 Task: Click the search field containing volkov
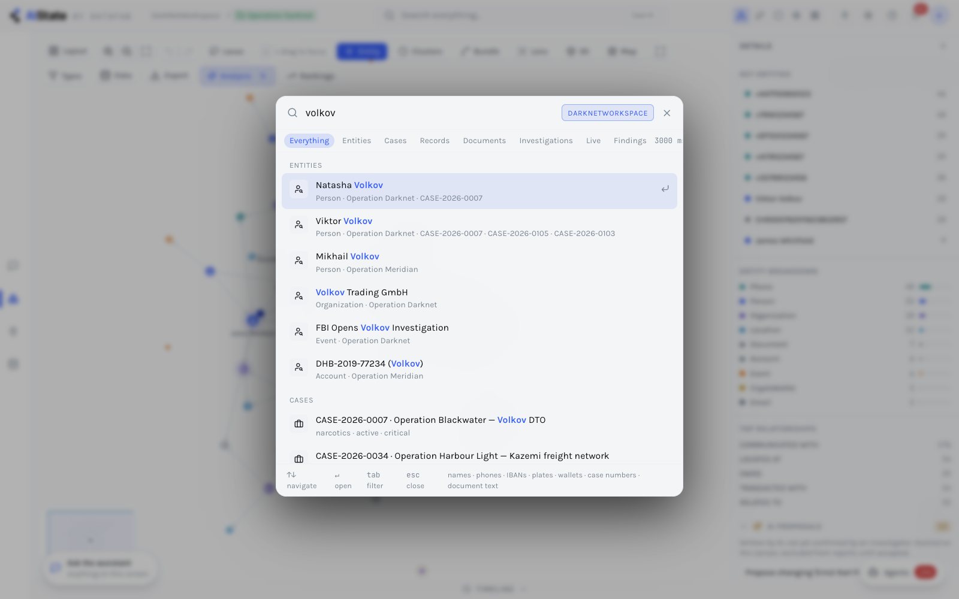pos(429,113)
